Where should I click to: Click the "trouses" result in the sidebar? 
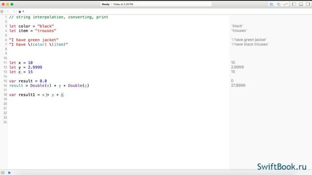pos(239,31)
